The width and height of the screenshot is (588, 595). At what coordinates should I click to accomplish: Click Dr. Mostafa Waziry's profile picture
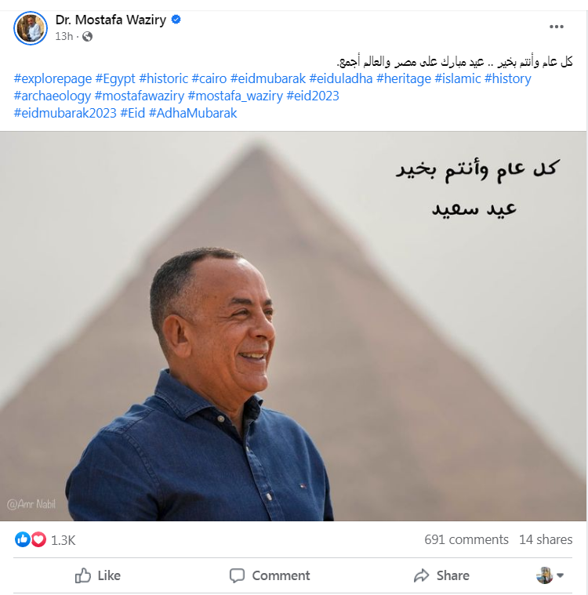[x=31, y=28]
